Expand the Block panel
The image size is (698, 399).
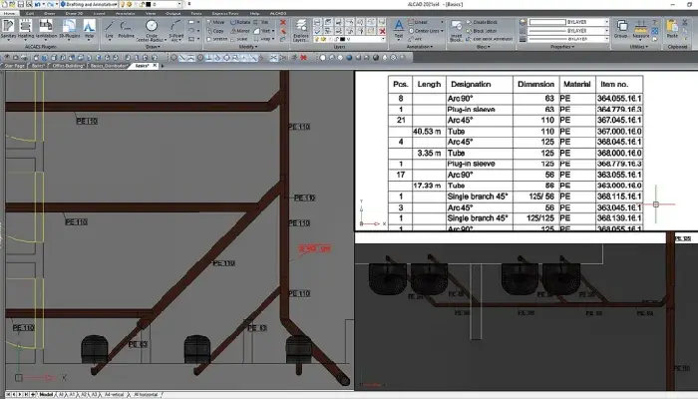coord(483,47)
